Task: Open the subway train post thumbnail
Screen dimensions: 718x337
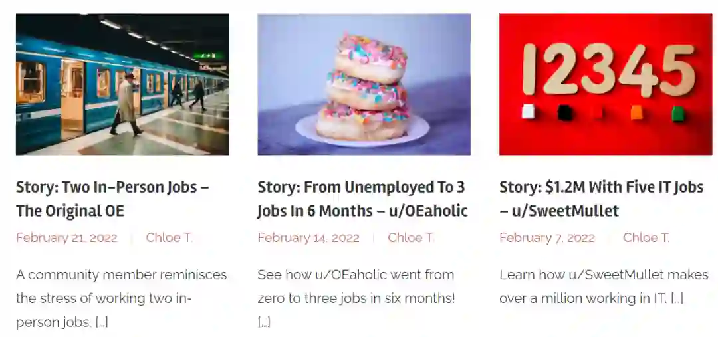Action: [x=122, y=84]
